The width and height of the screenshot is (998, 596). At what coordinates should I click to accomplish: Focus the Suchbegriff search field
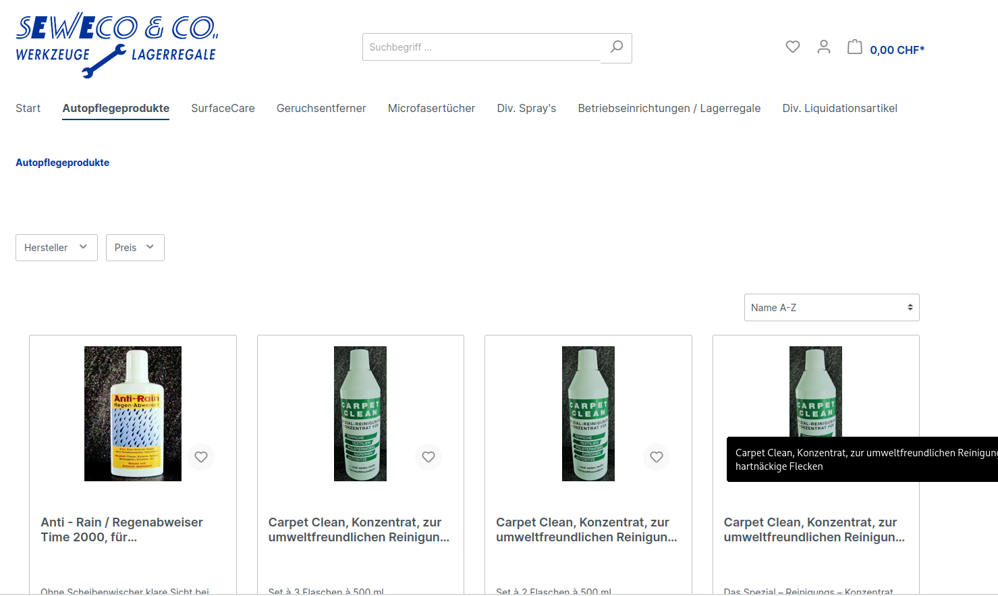pyautogui.click(x=482, y=47)
